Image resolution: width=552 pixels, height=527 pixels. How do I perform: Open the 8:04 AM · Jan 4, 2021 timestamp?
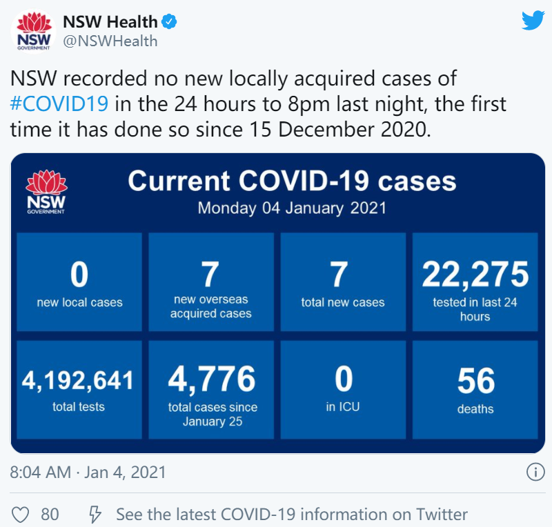[x=88, y=472]
